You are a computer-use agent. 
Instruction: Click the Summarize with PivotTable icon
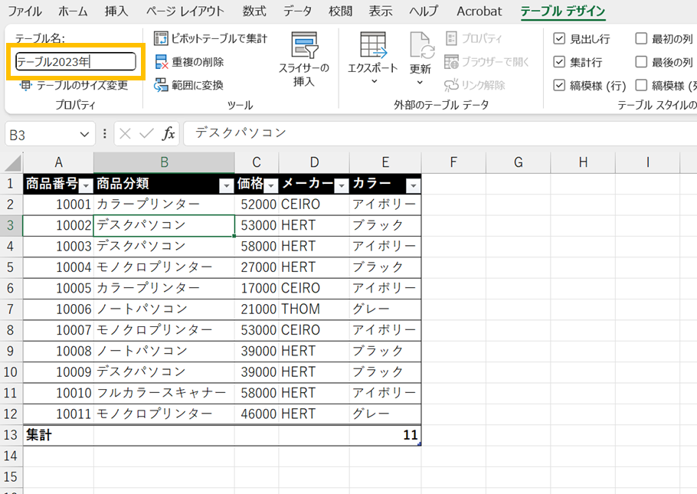[x=161, y=38]
